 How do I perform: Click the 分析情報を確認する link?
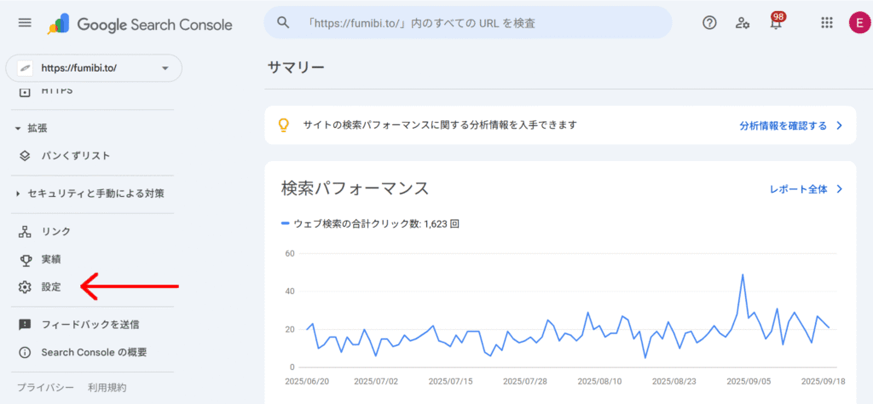pos(783,125)
